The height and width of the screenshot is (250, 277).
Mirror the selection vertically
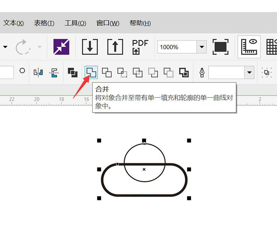[54, 72]
